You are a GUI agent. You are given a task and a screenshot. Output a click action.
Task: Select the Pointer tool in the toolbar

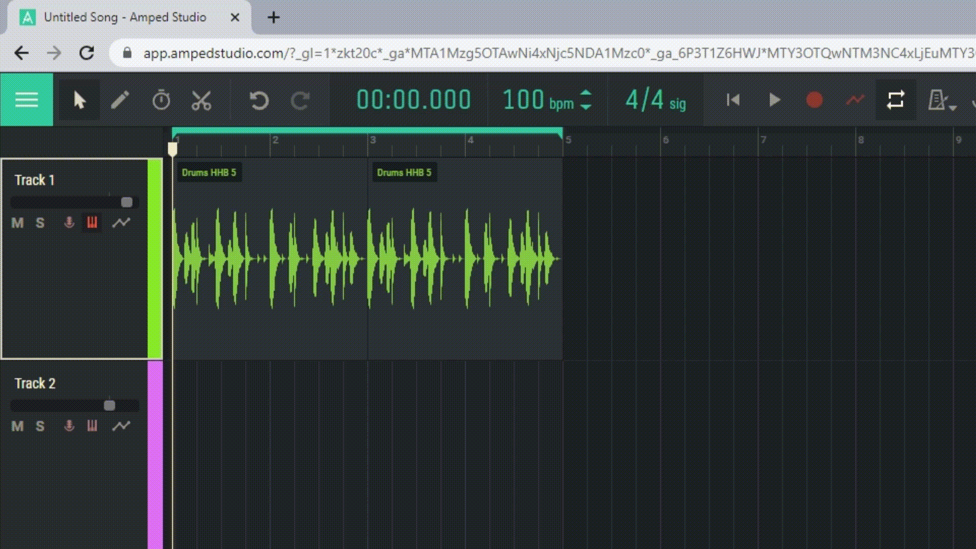pos(79,100)
